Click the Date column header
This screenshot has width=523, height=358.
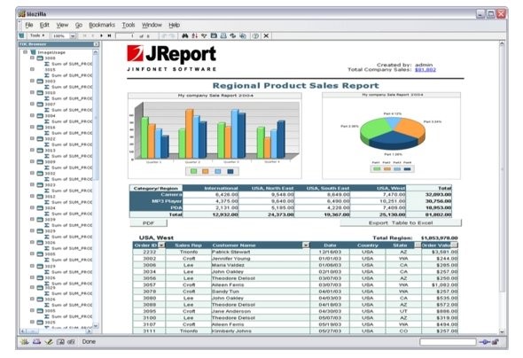(330, 245)
